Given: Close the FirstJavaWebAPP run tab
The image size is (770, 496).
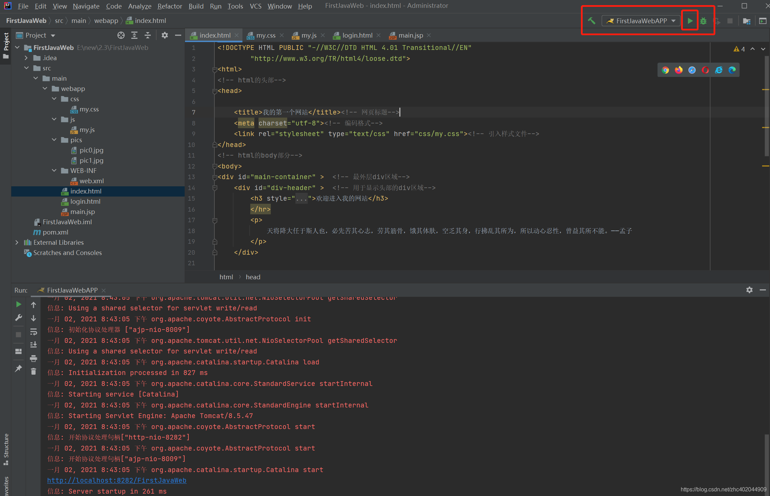Looking at the screenshot, I should (104, 290).
